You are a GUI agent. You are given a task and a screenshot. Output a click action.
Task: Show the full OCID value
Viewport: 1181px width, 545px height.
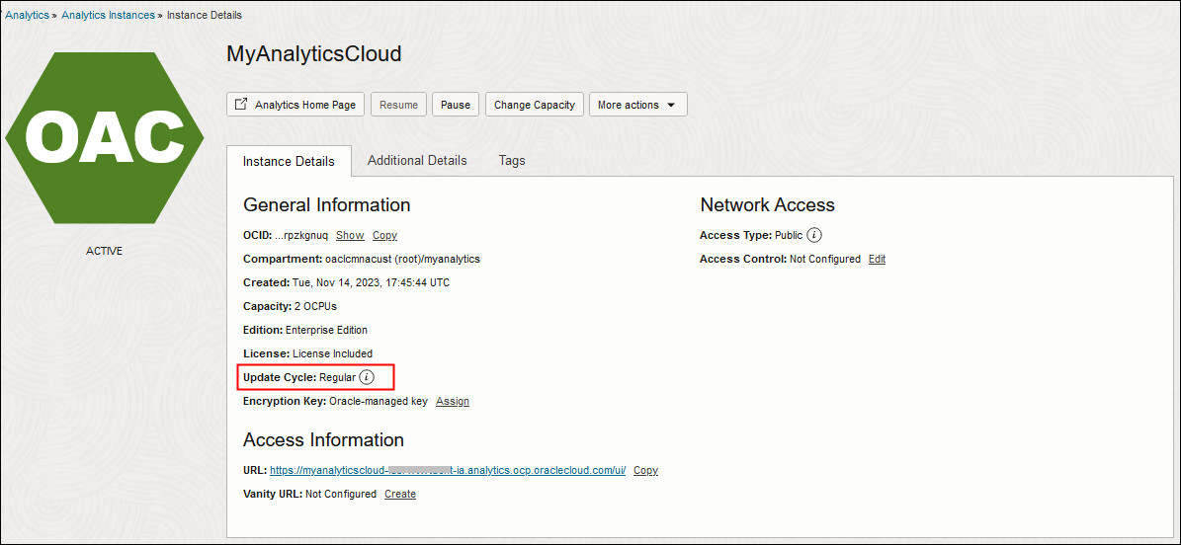click(350, 235)
